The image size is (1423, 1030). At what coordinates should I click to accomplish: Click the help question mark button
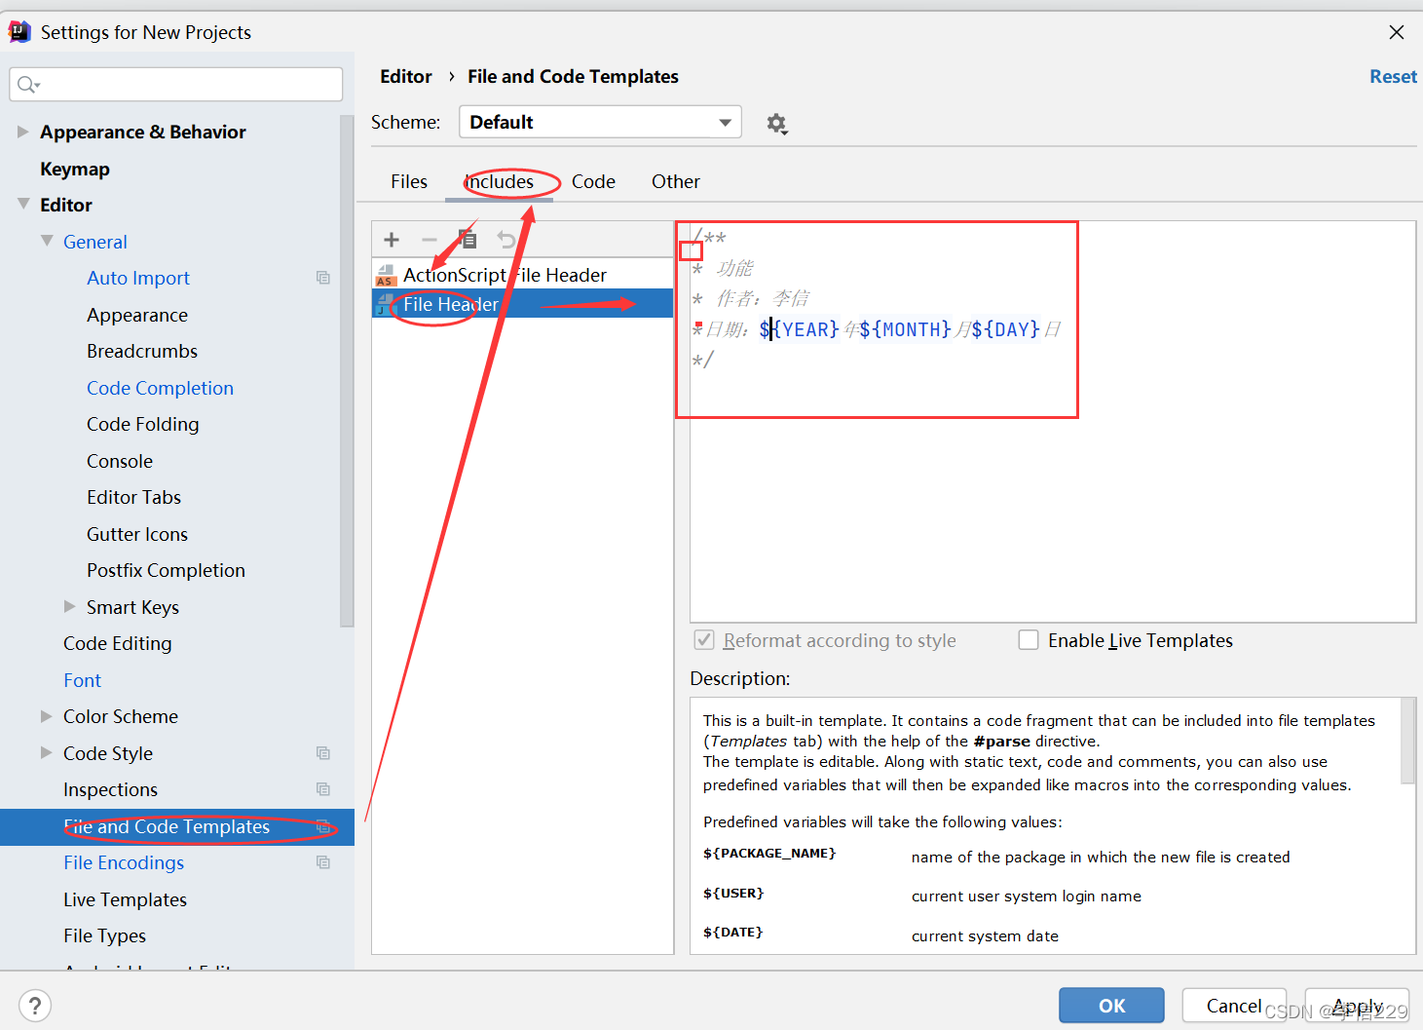34,1006
